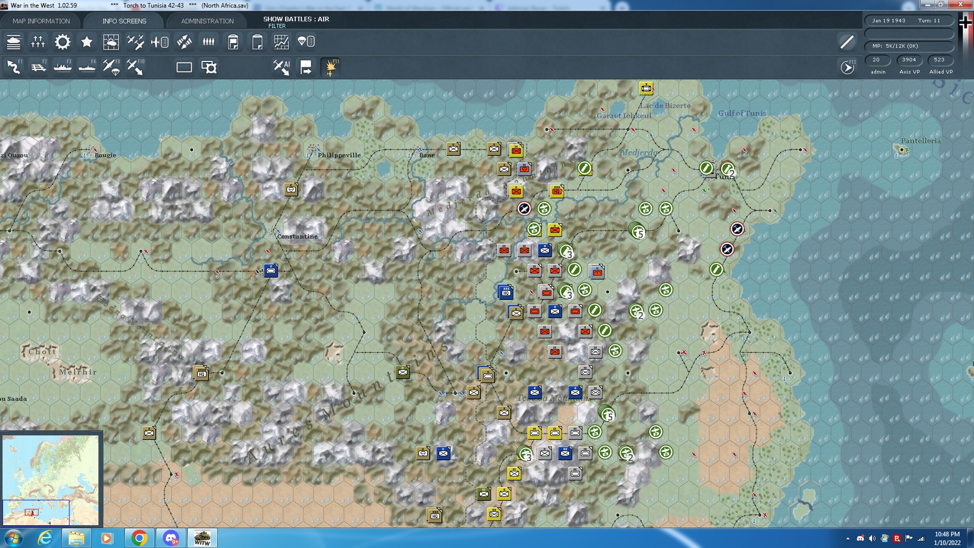Open File Explorer from taskbar
The height and width of the screenshot is (548, 974).
pos(77,538)
